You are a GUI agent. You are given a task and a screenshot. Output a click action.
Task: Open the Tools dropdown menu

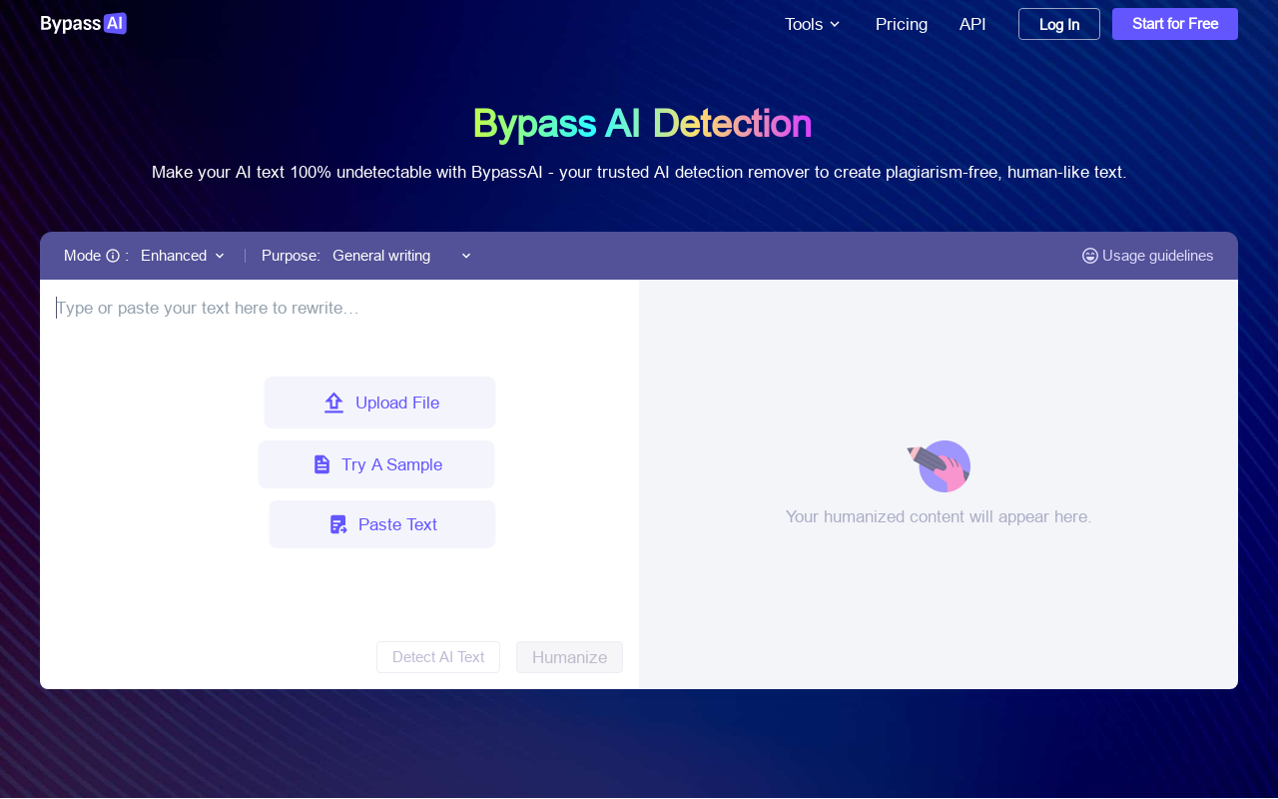click(x=813, y=24)
